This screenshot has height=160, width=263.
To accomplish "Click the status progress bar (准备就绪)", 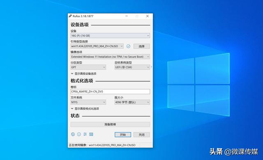I will (110, 124).
